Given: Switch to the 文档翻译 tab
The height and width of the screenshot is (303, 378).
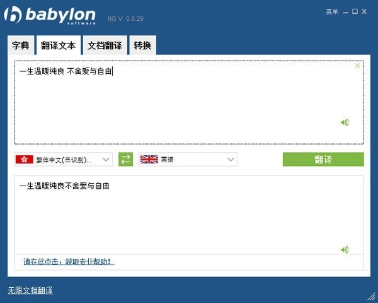Looking at the screenshot, I should [105, 45].
